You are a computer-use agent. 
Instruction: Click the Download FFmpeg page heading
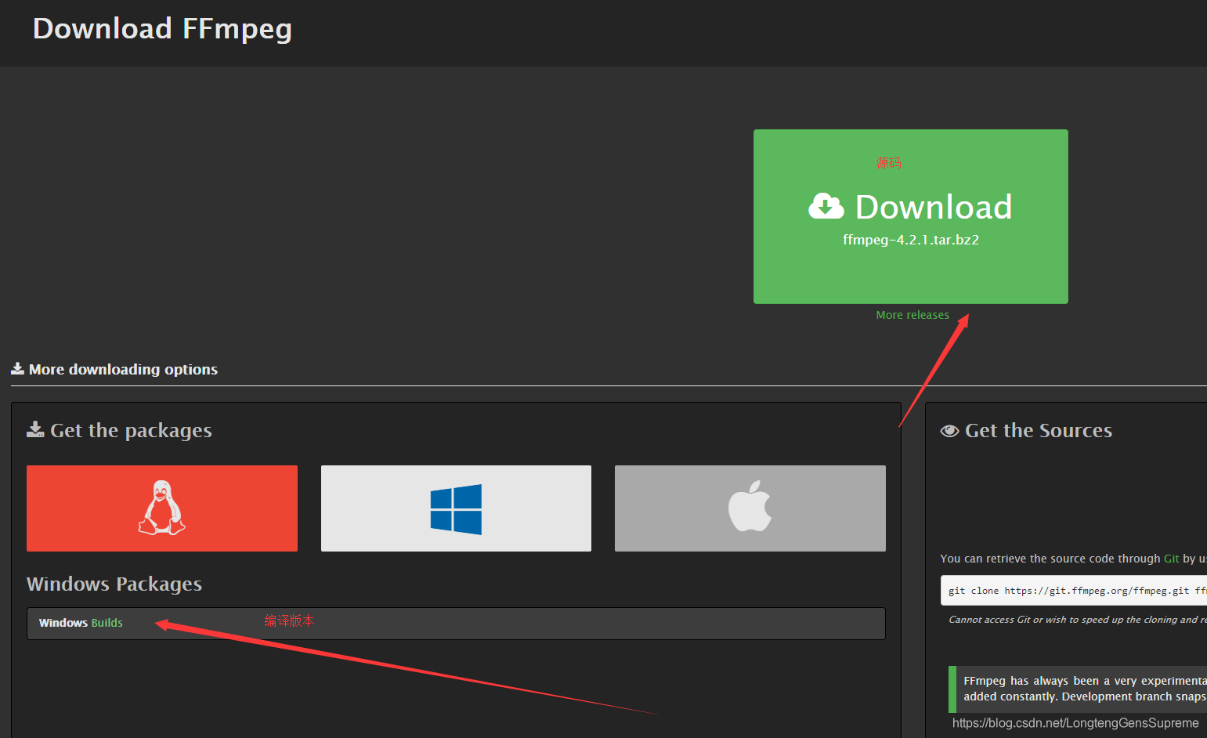pyautogui.click(x=162, y=29)
